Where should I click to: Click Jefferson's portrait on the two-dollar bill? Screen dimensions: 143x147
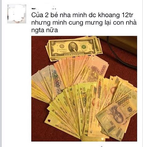(73, 47)
